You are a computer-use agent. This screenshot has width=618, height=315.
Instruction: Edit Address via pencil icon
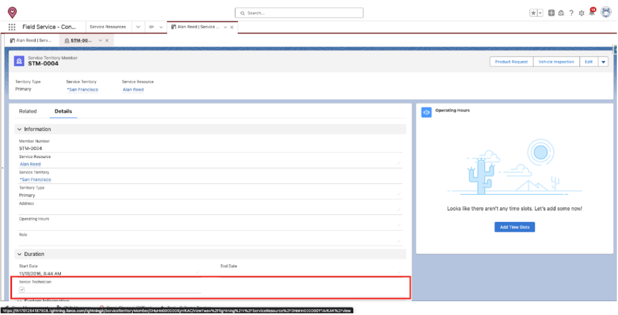[x=399, y=210]
